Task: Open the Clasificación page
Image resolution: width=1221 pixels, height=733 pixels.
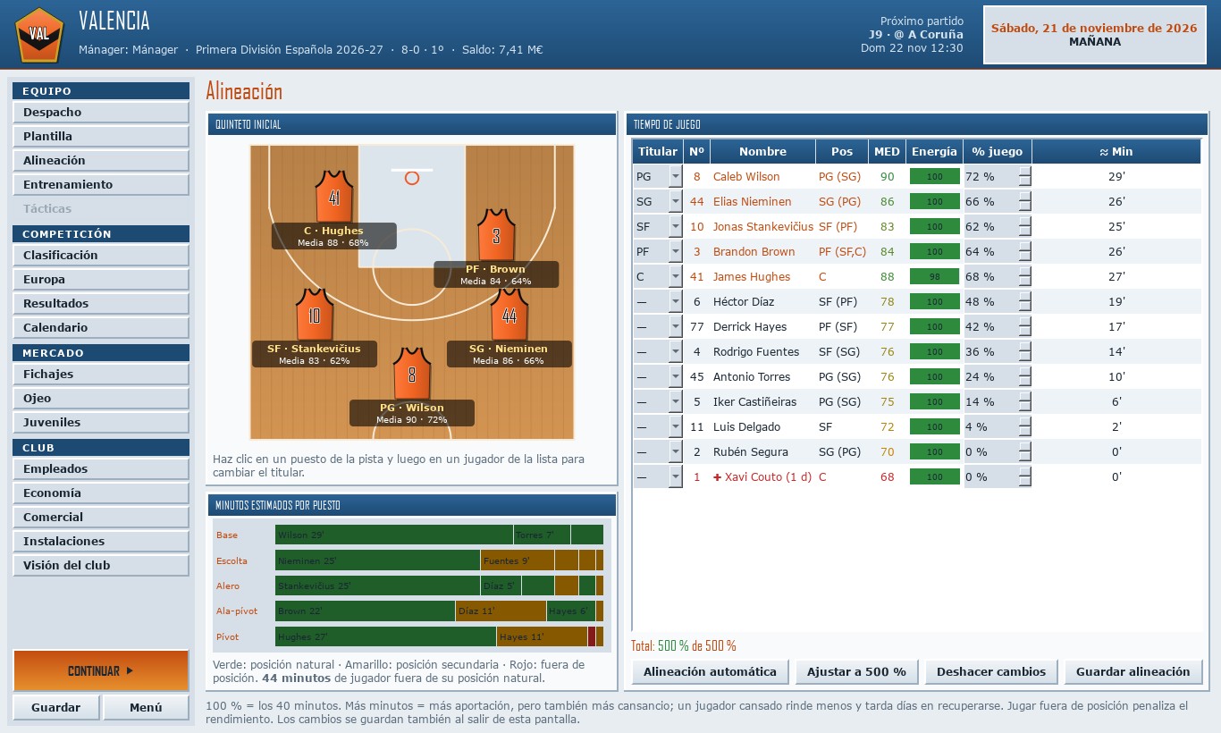Action: coord(101,256)
